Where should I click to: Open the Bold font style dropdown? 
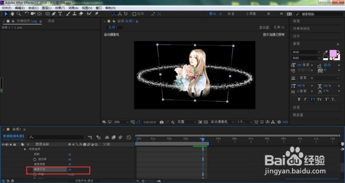tap(307, 58)
